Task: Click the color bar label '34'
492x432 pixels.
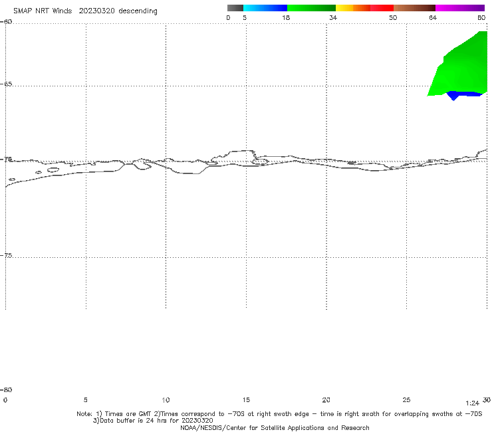Action: [x=333, y=17]
